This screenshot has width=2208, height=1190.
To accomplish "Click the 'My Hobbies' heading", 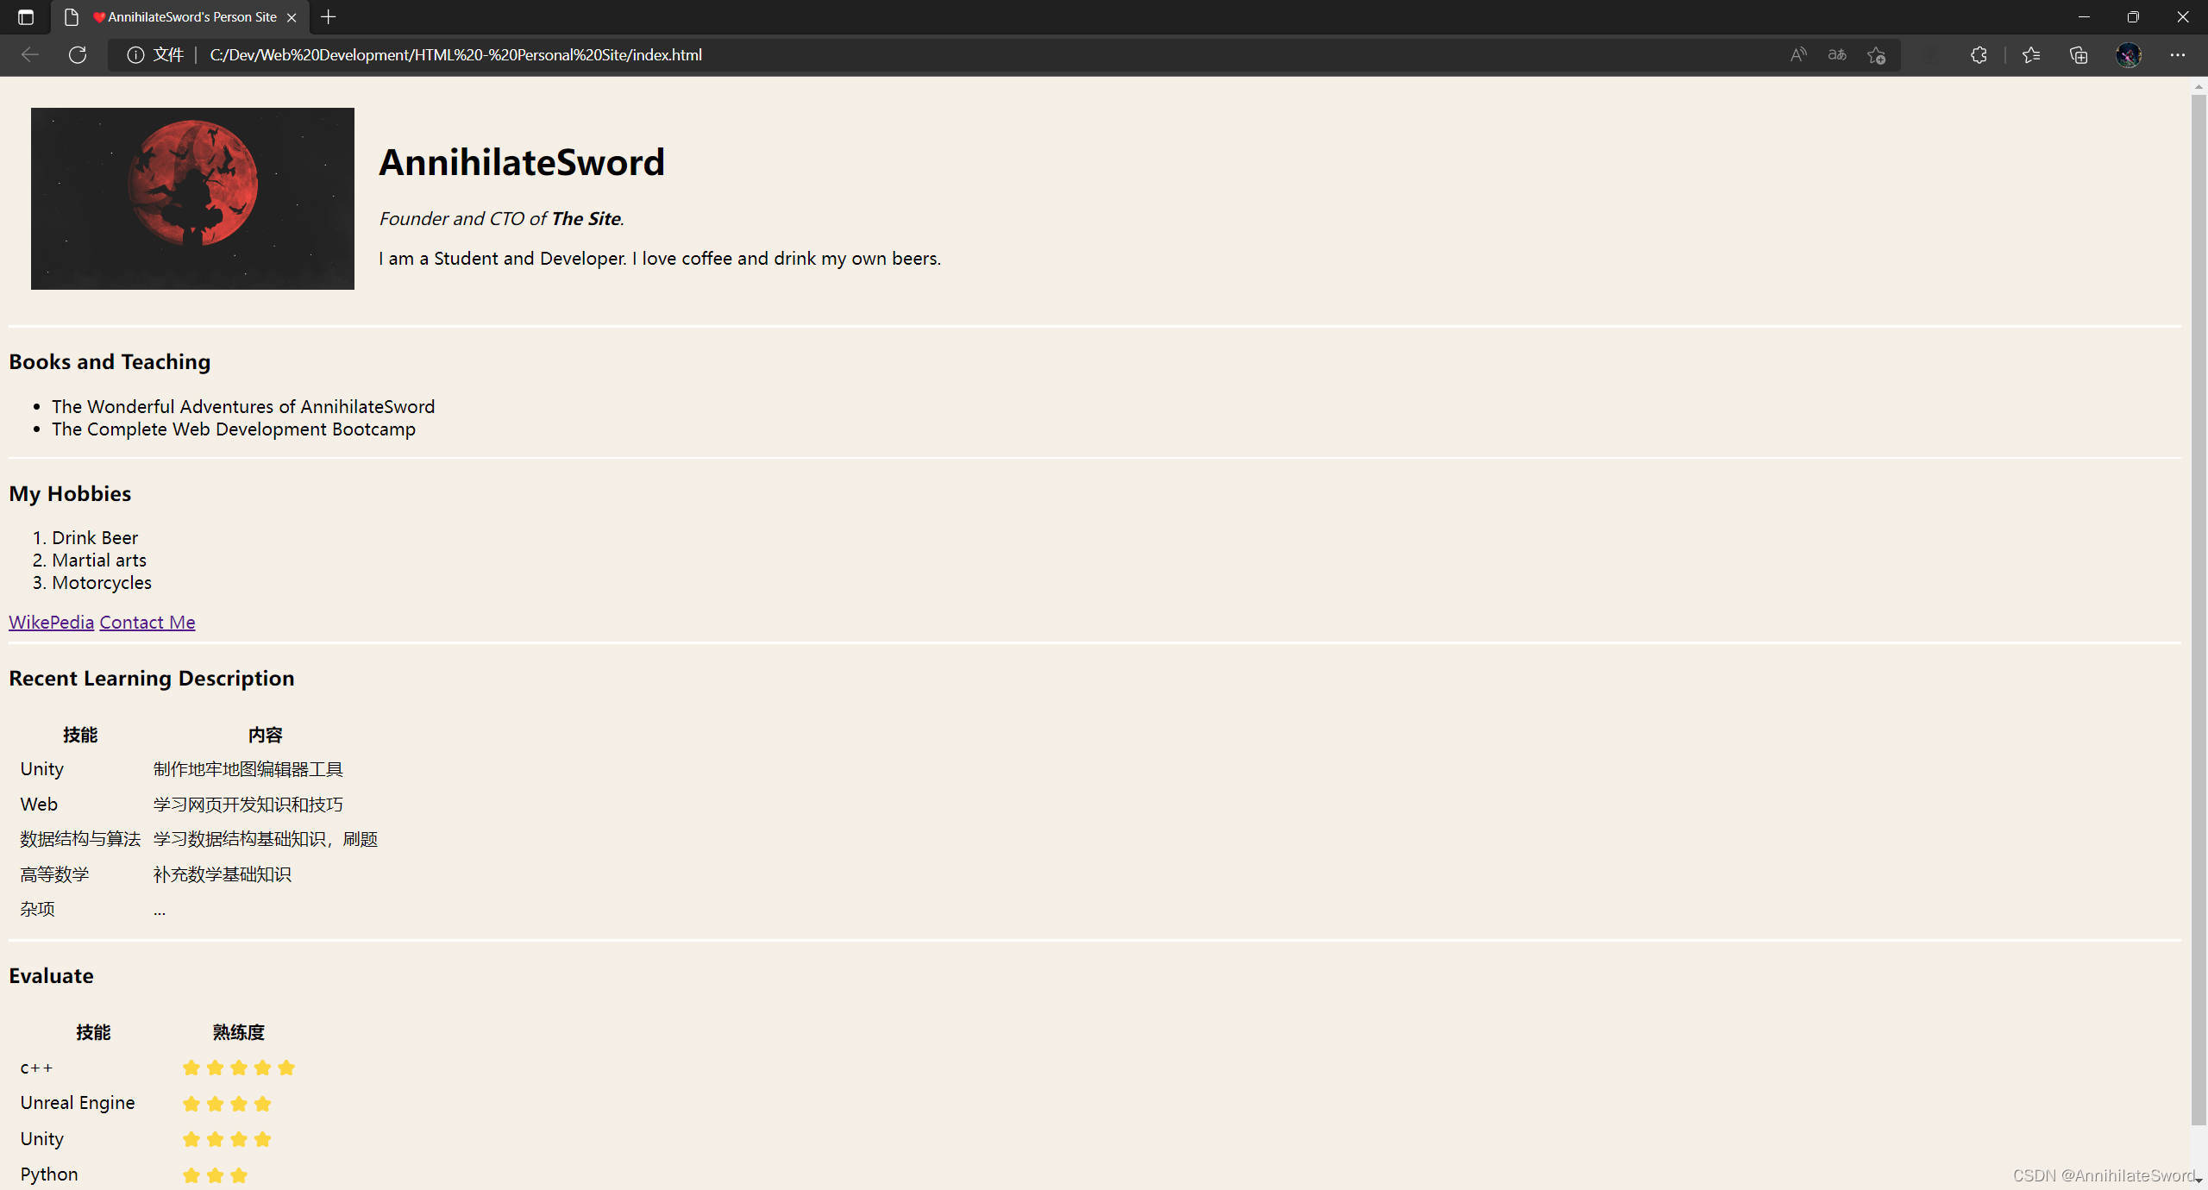I will pyautogui.click(x=70, y=493).
